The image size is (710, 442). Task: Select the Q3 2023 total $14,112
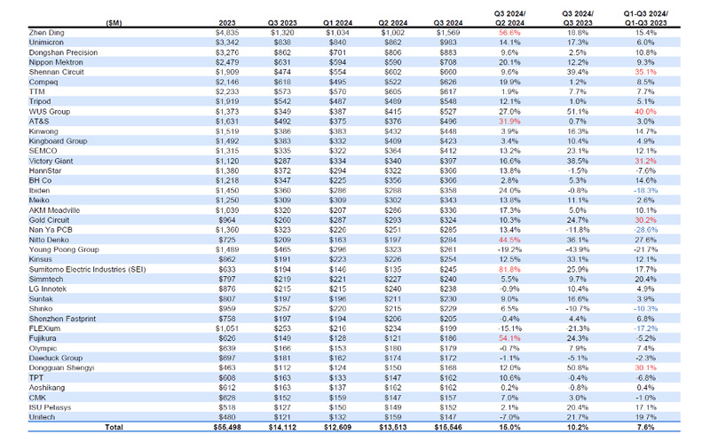282,427
